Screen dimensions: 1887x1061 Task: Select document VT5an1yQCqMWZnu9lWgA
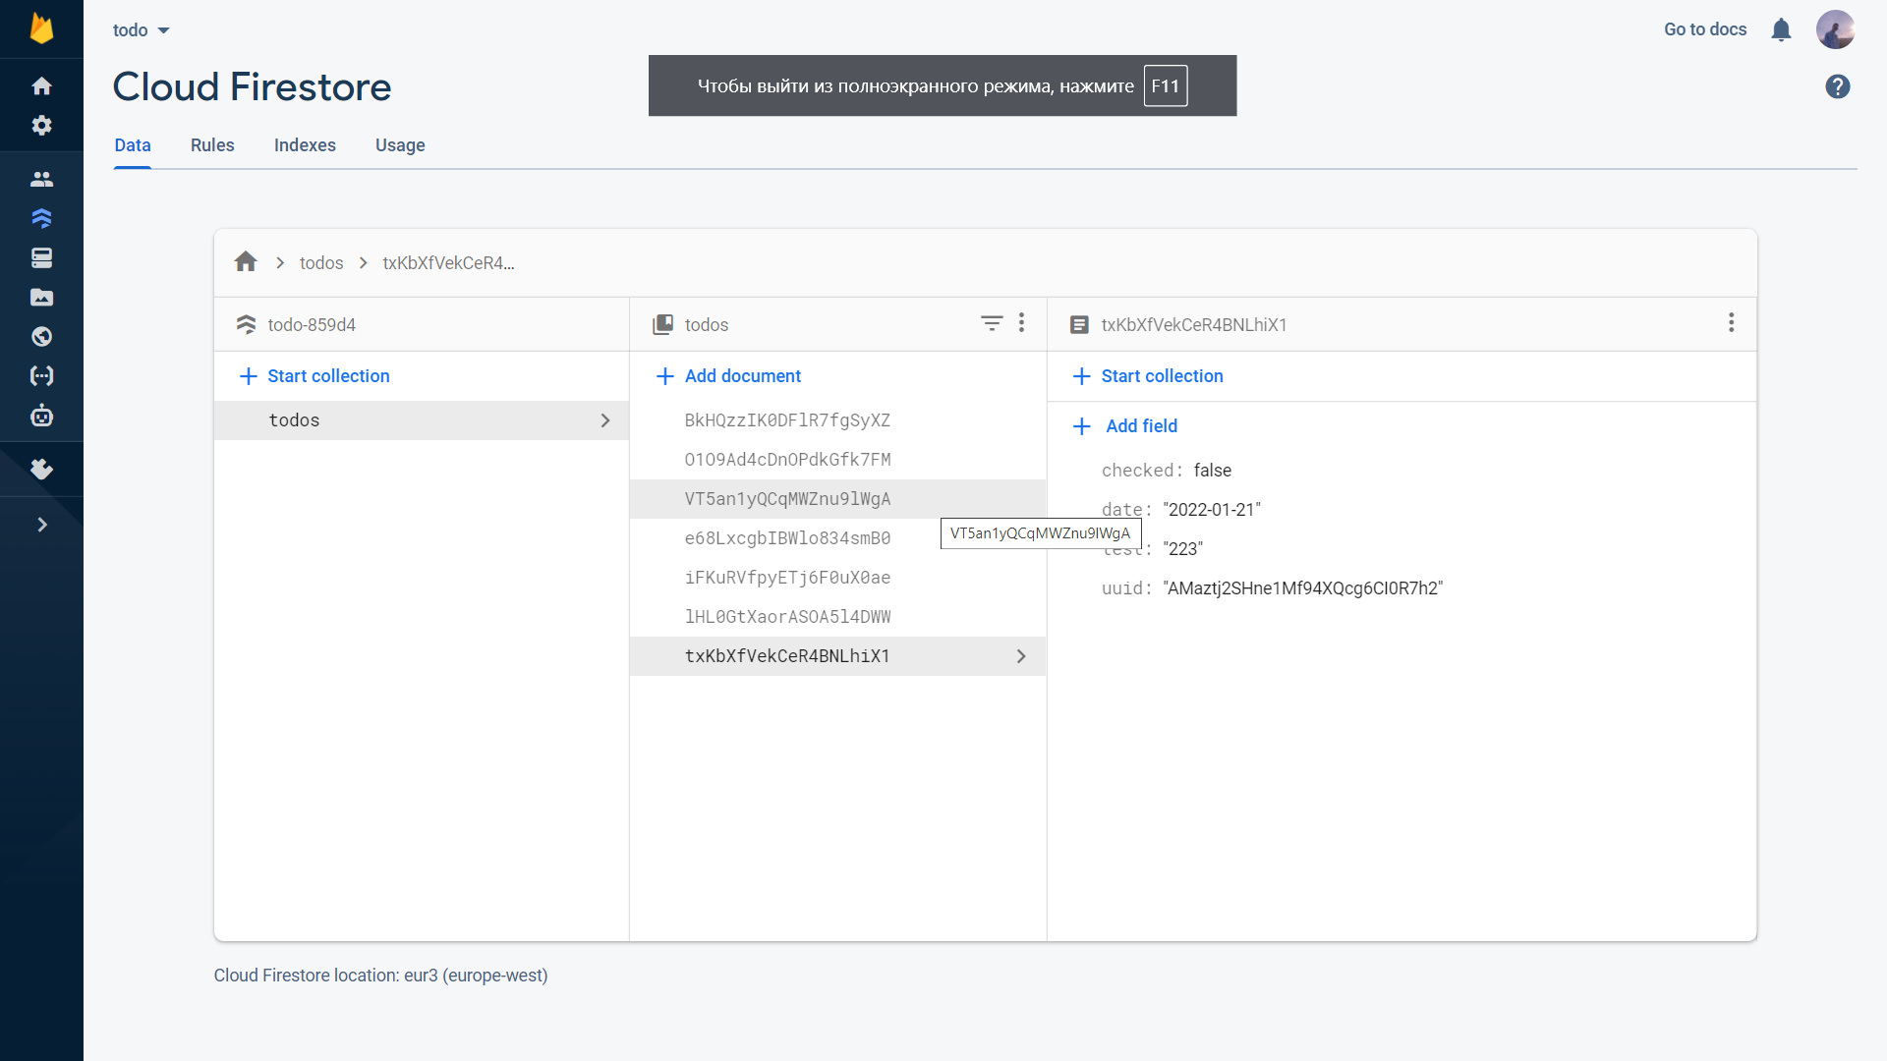[786, 498]
